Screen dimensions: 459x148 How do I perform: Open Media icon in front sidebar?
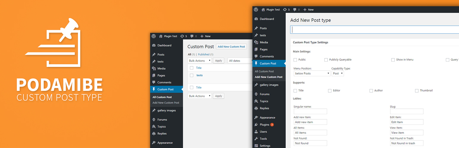256,42
